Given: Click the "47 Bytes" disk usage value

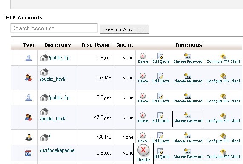Looking at the screenshot, I should (103, 117).
